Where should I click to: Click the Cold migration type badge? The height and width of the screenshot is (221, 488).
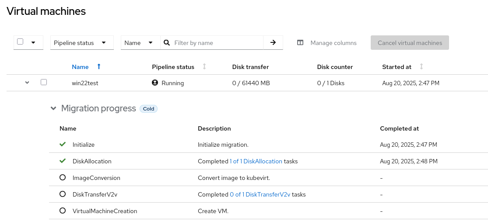coord(148,109)
